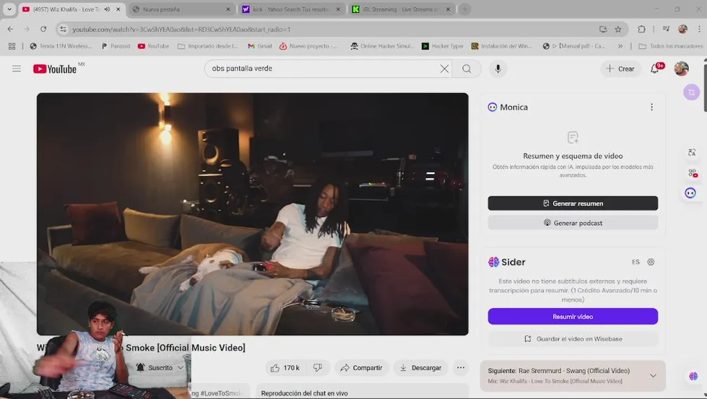Show hidden bookmarks chevron
The image size is (707, 399).
(620, 46)
